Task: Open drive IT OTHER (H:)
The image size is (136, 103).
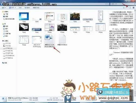Action: point(9,56)
